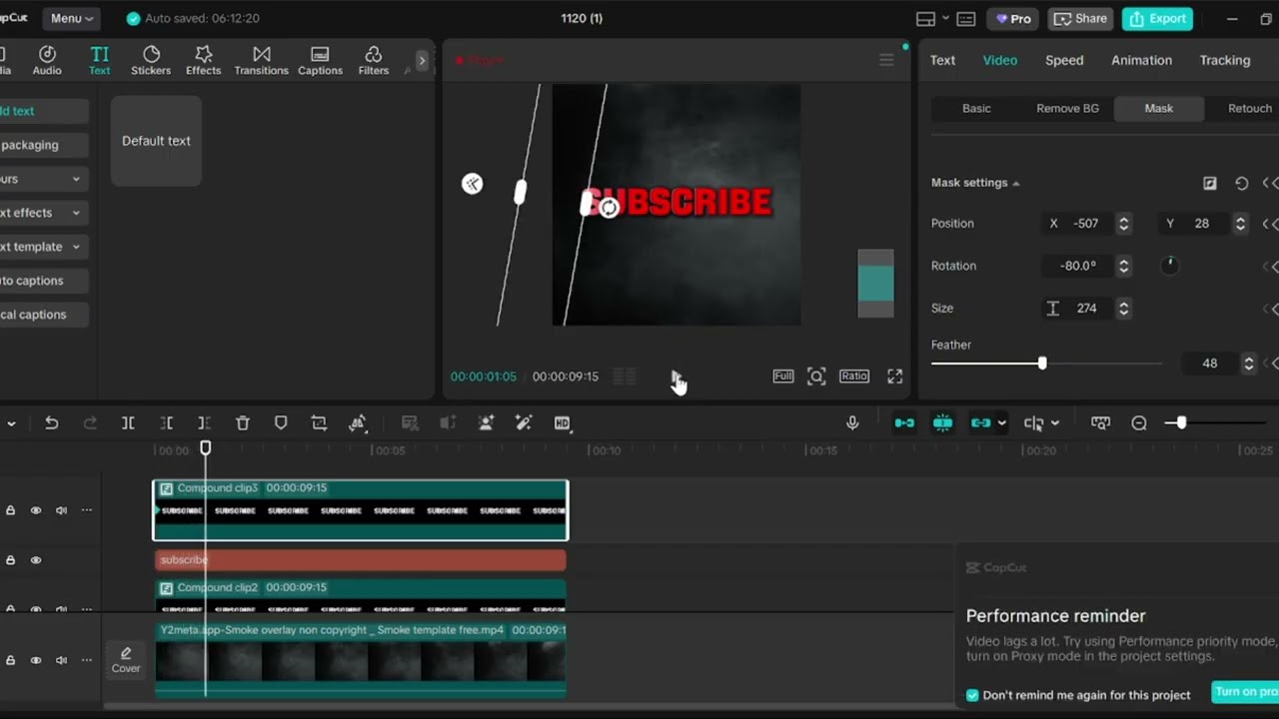Open the preview player menu icon
This screenshot has height=719, width=1279.
click(x=886, y=60)
